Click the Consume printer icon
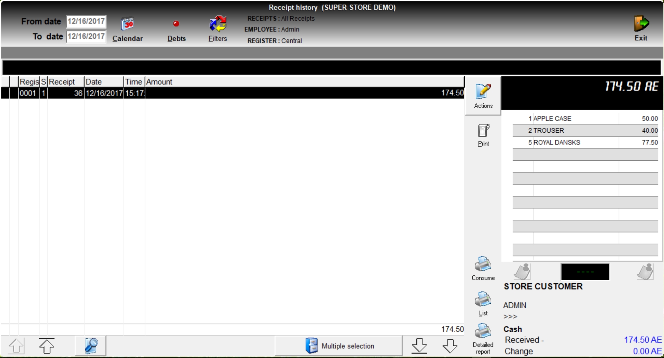 pyautogui.click(x=483, y=268)
